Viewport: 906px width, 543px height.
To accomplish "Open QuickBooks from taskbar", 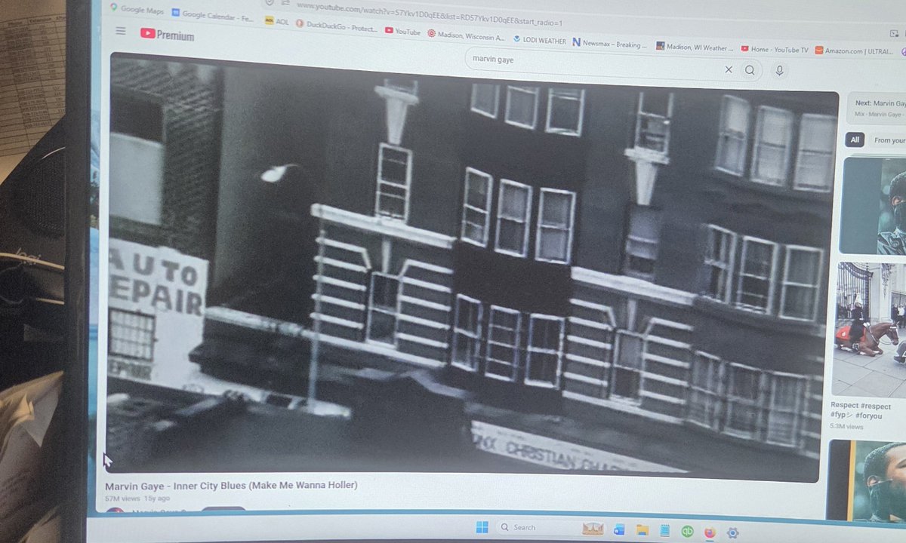I will coord(687,532).
